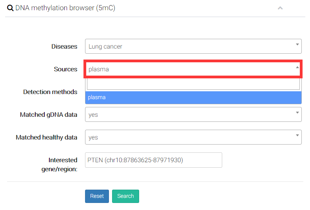Click the Sources dropdown up arrow
This screenshot has width=310, height=210.
tap(297, 67)
